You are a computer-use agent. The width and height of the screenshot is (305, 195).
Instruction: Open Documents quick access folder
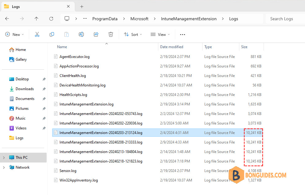coord(22,99)
